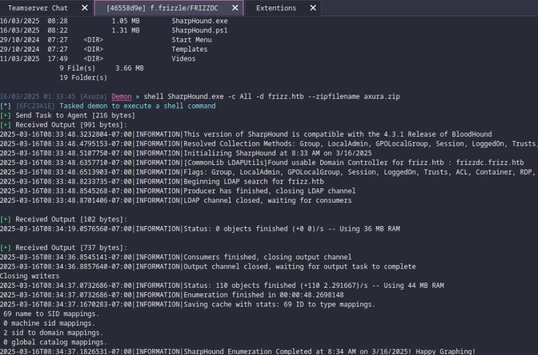Click the Saving cache with stats line
Viewport: 538px width, 355px height.
pos(188,305)
